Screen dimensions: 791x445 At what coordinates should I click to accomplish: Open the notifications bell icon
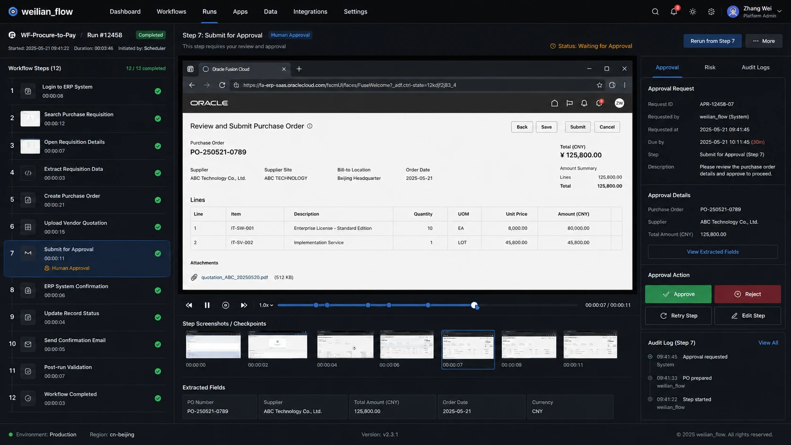coord(674,11)
